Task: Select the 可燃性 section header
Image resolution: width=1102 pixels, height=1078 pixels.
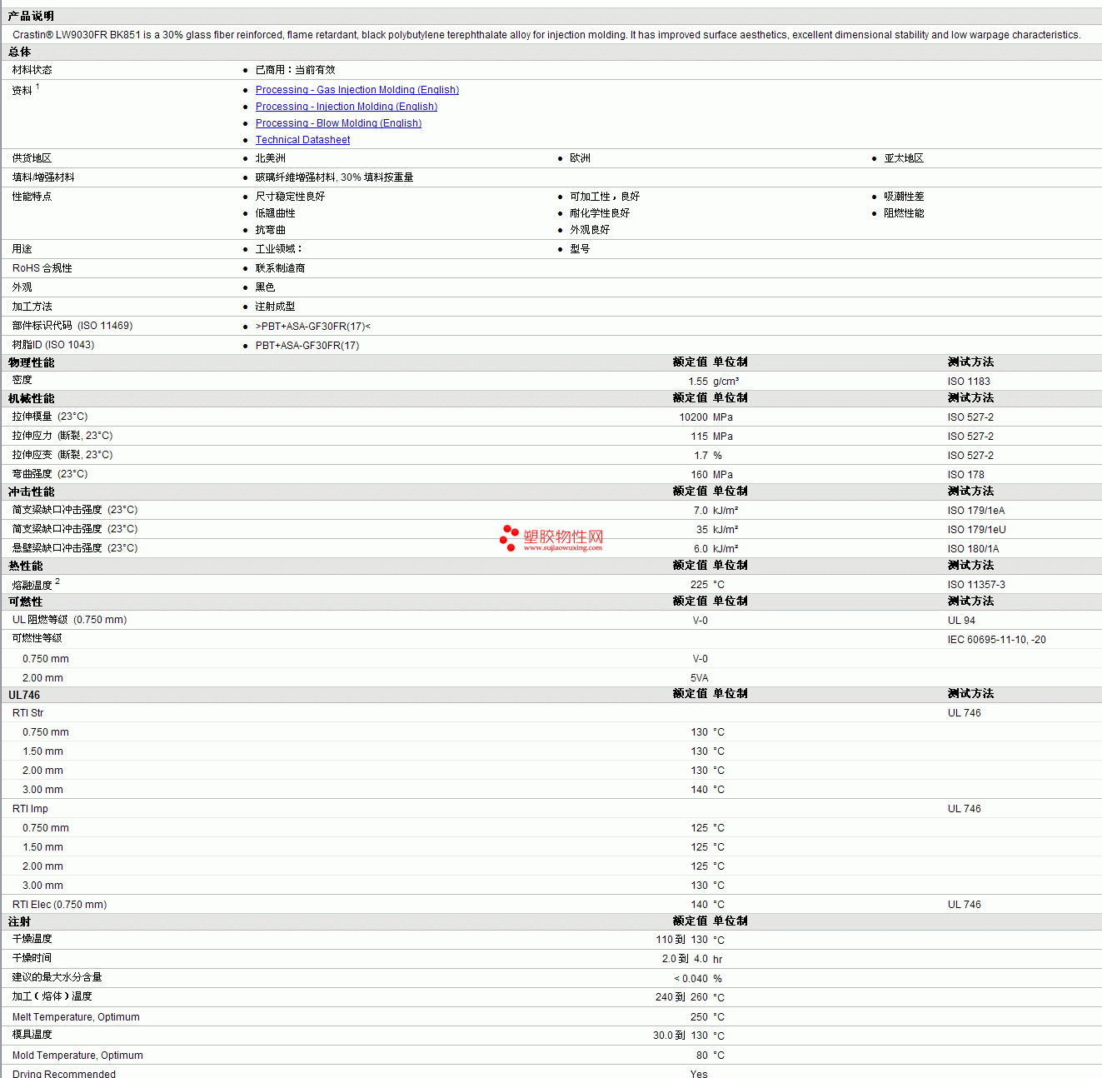Action: coord(25,601)
